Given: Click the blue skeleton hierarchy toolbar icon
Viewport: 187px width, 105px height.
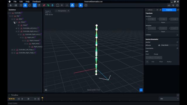Looking at the screenshot, I should tap(72, 5).
